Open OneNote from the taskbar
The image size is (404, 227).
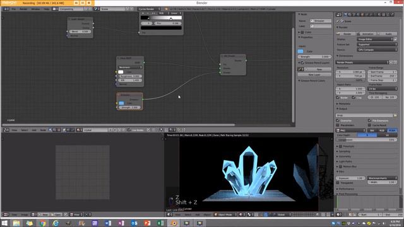(x=121, y=223)
